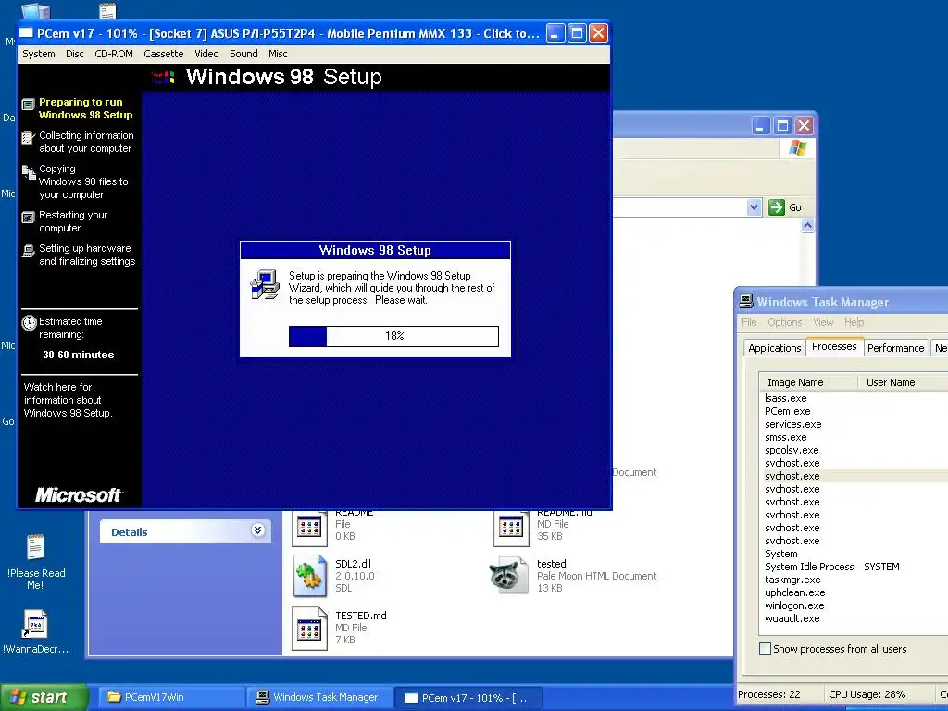Image resolution: width=948 pixels, height=711 pixels.
Task: Click the Collecting information step icon
Action: (x=29, y=138)
